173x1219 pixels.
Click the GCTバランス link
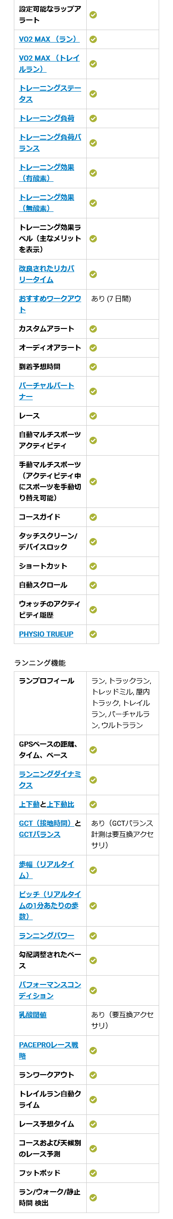[40, 834]
